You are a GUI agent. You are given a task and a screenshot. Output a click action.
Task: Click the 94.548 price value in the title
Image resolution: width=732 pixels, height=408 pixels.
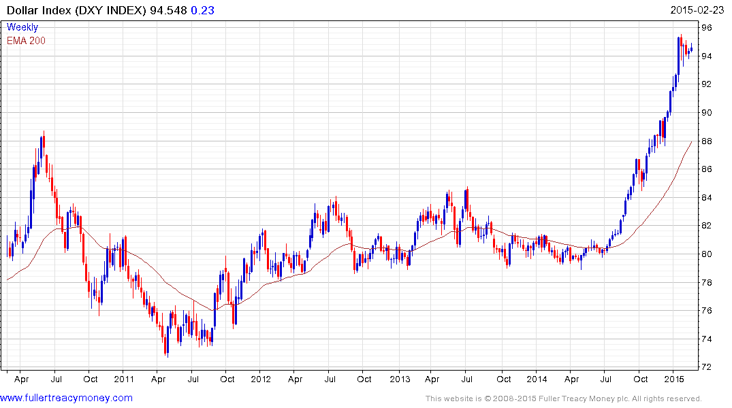168,10
